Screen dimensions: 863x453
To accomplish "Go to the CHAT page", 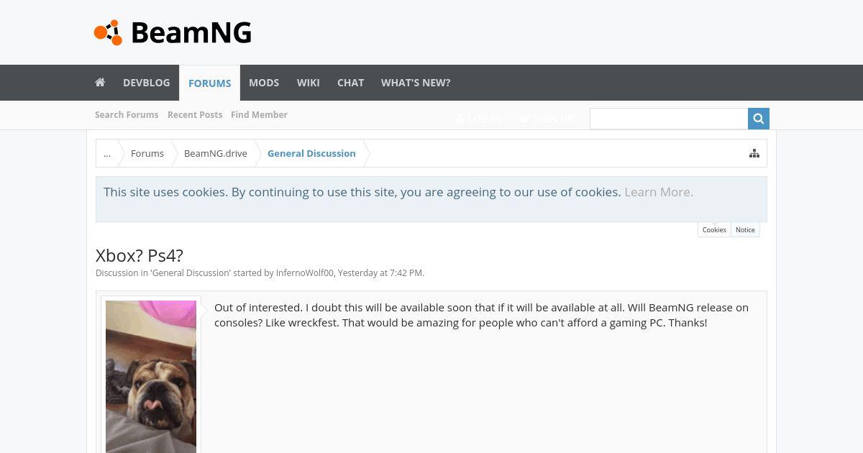I will 350,83.
